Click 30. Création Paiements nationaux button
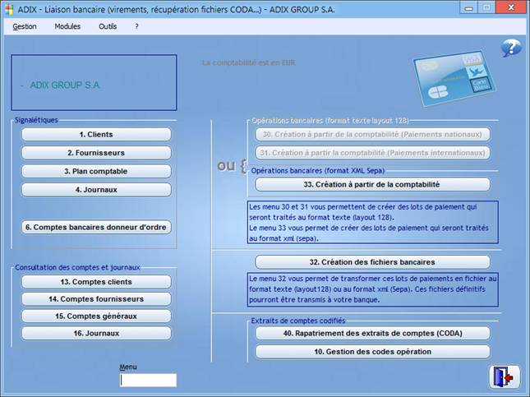 click(372, 134)
